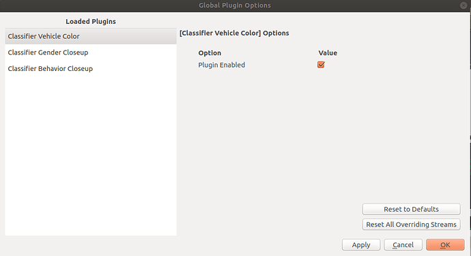Click the Option column header

[x=210, y=53]
